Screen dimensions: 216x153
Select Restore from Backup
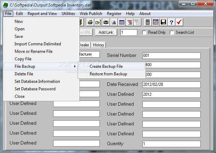pos(112,74)
